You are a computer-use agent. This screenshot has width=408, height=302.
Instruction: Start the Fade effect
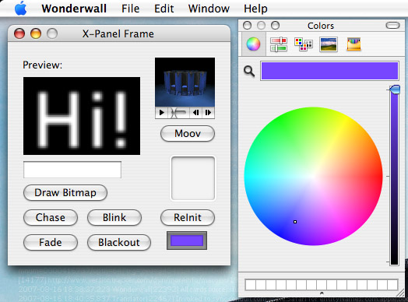pos(51,242)
